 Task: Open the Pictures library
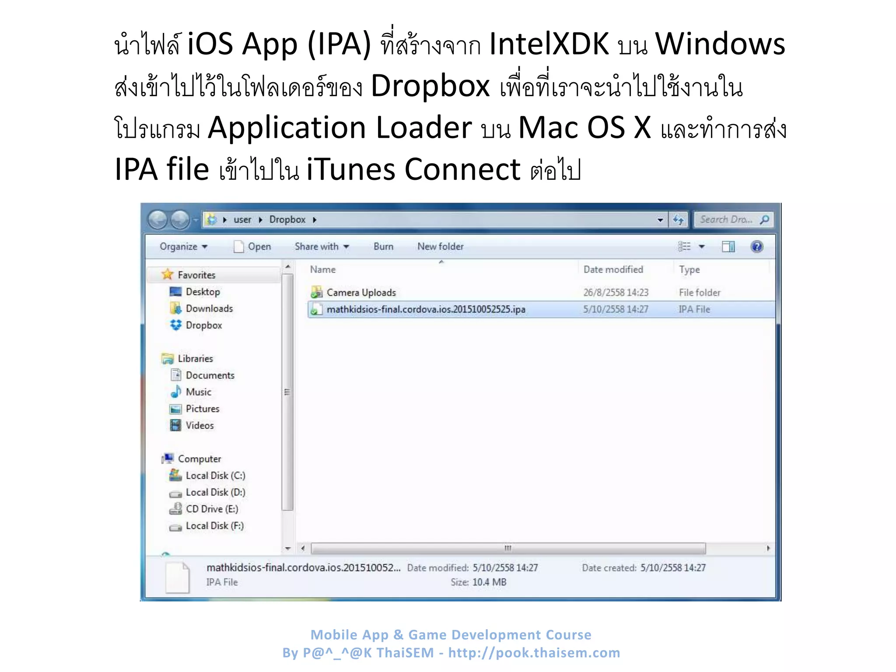203,409
